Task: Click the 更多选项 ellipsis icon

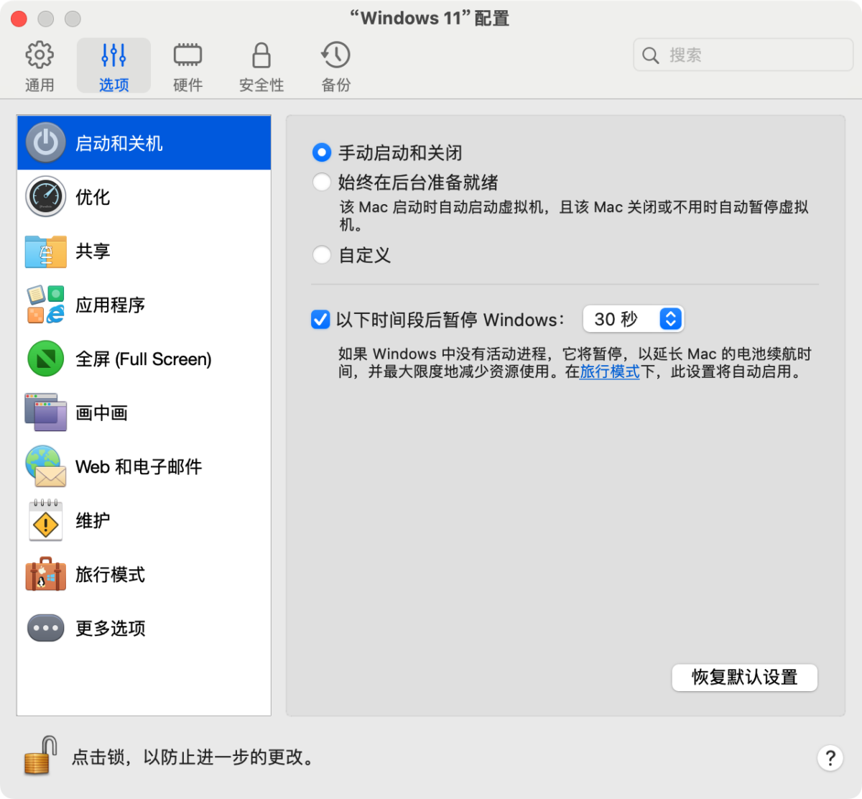Action: 46,628
